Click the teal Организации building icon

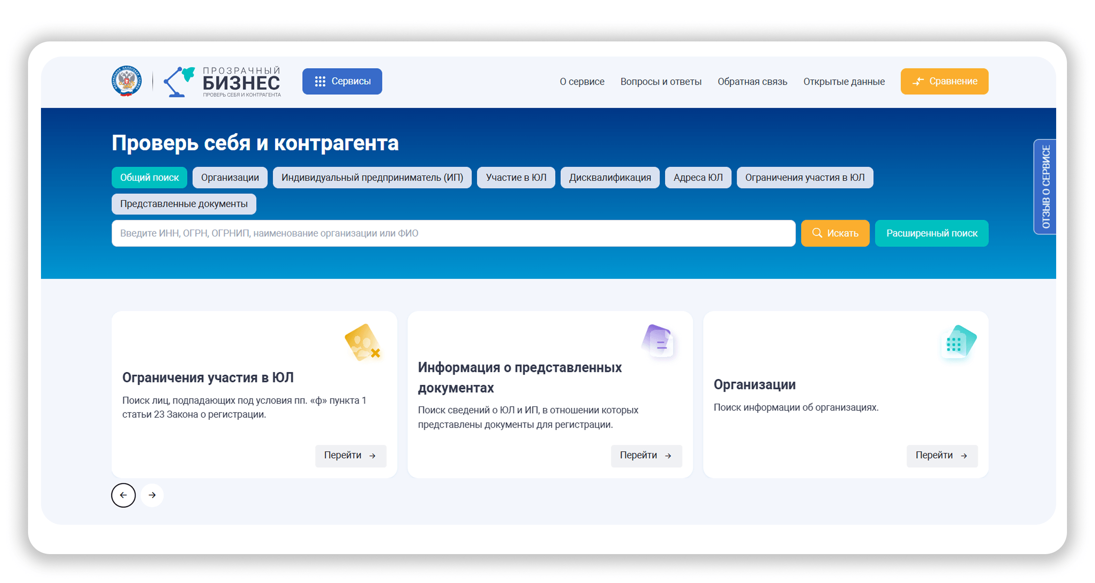[x=958, y=342]
